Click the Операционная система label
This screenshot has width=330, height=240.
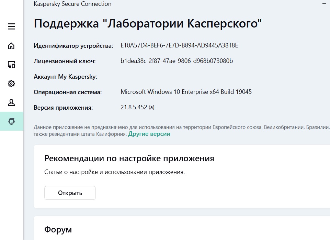(x=68, y=92)
